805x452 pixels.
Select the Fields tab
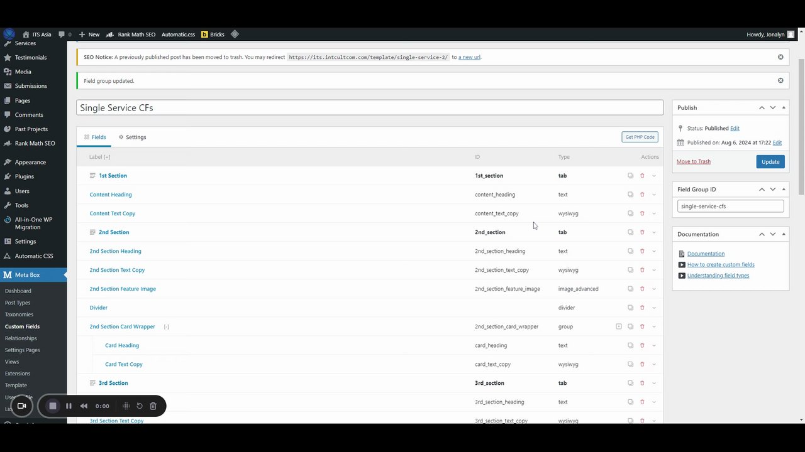(x=95, y=137)
